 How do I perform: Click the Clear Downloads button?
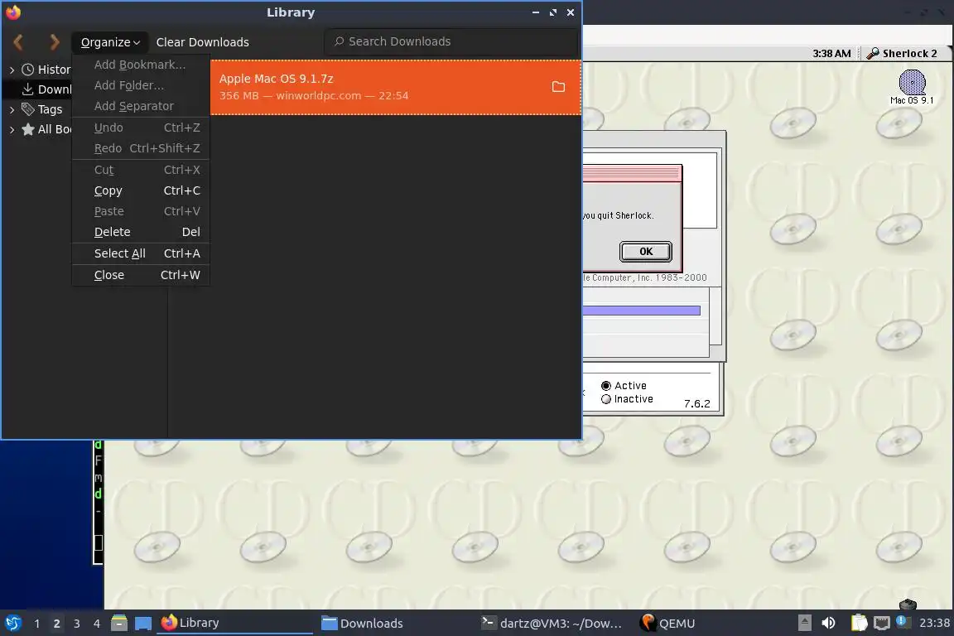pyautogui.click(x=203, y=42)
